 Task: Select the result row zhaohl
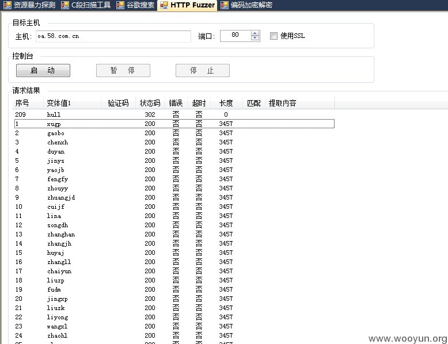point(174,335)
